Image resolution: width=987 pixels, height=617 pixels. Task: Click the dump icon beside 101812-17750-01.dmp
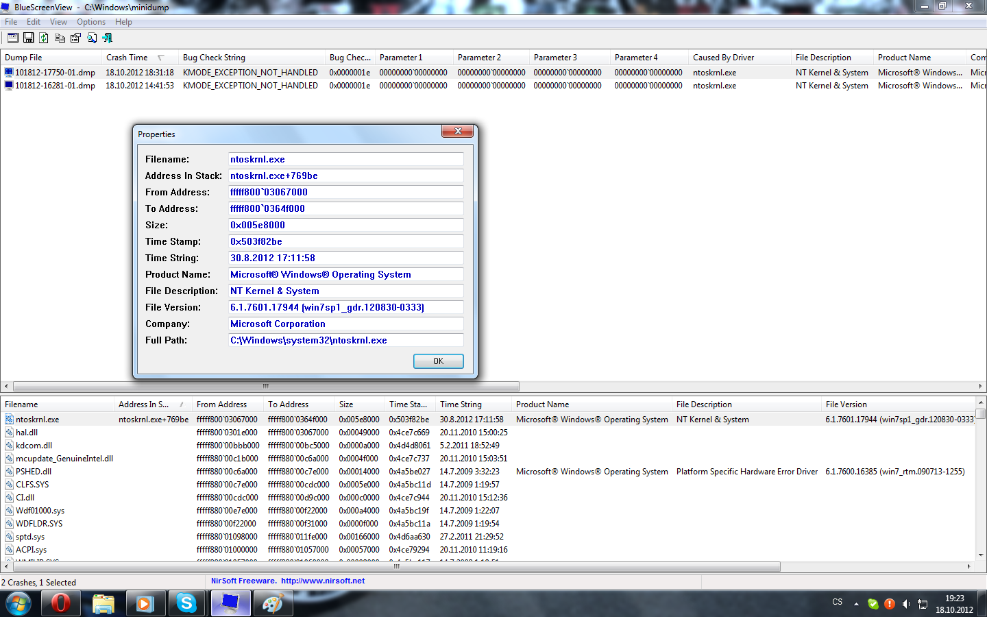coord(9,72)
